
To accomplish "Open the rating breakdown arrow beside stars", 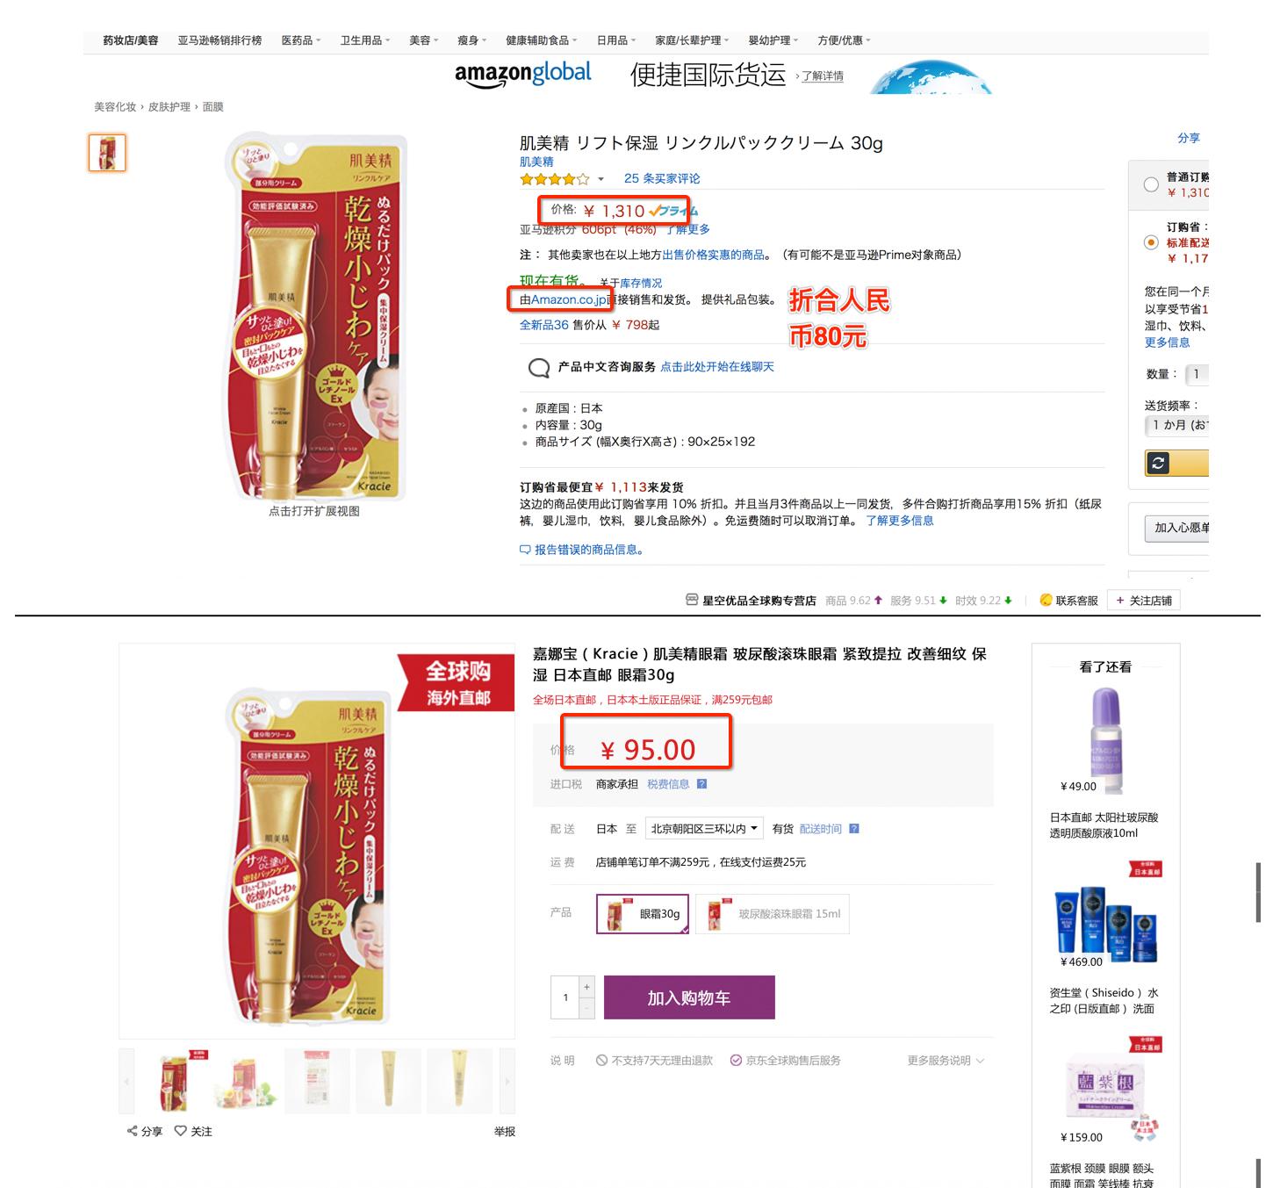I will pos(601,180).
